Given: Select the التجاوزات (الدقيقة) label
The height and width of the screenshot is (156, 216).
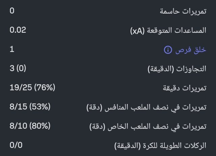Looking at the screenshot, I should (177, 69).
